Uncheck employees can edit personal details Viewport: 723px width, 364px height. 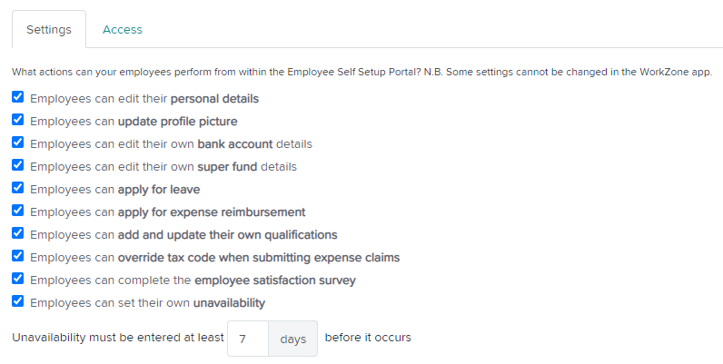(18, 97)
